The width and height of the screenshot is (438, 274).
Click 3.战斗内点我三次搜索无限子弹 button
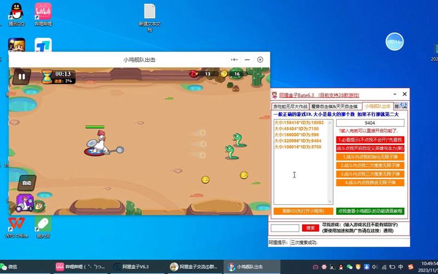pos(370,174)
